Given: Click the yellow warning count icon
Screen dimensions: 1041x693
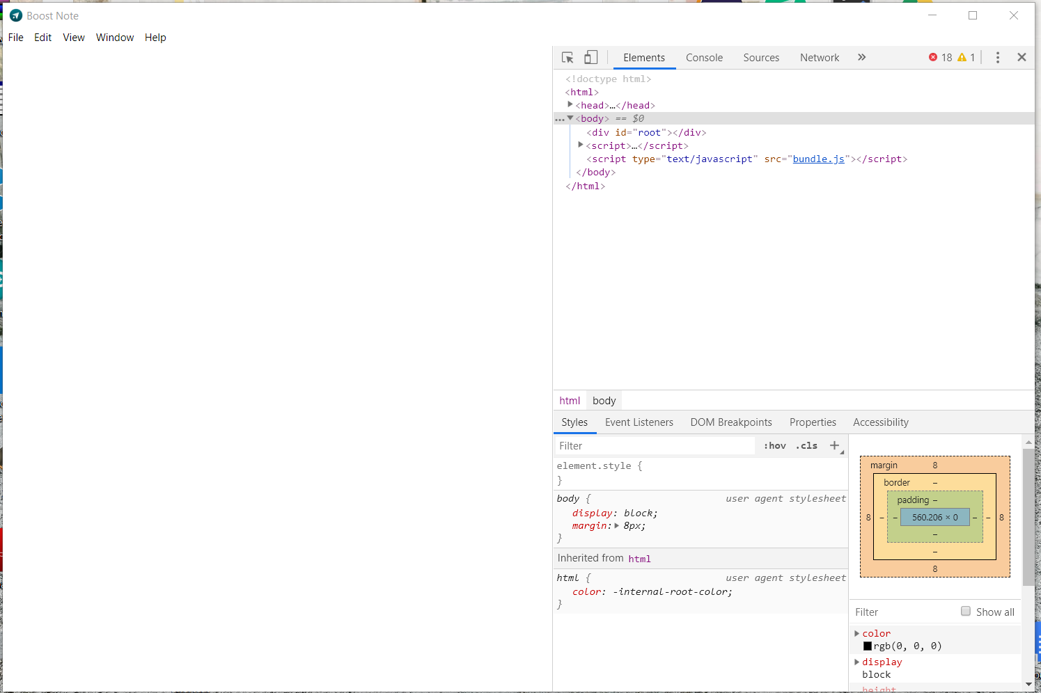Looking at the screenshot, I should pyautogui.click(x=962, y=58).
